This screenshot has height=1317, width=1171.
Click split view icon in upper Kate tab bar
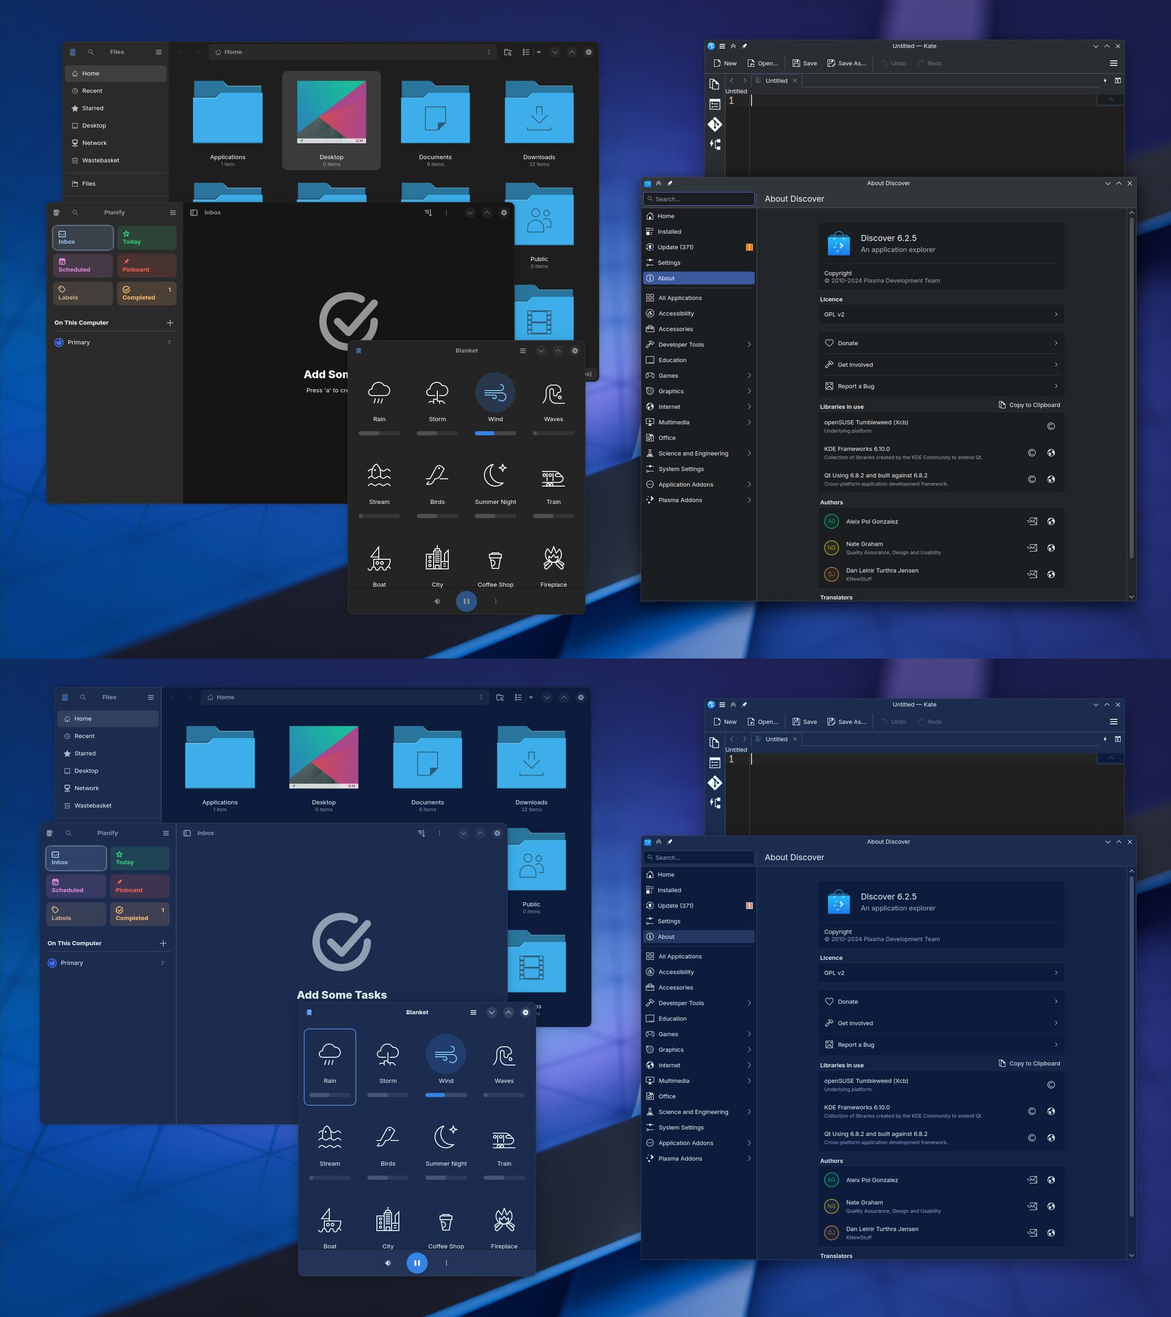click(x=1117, y=80)
